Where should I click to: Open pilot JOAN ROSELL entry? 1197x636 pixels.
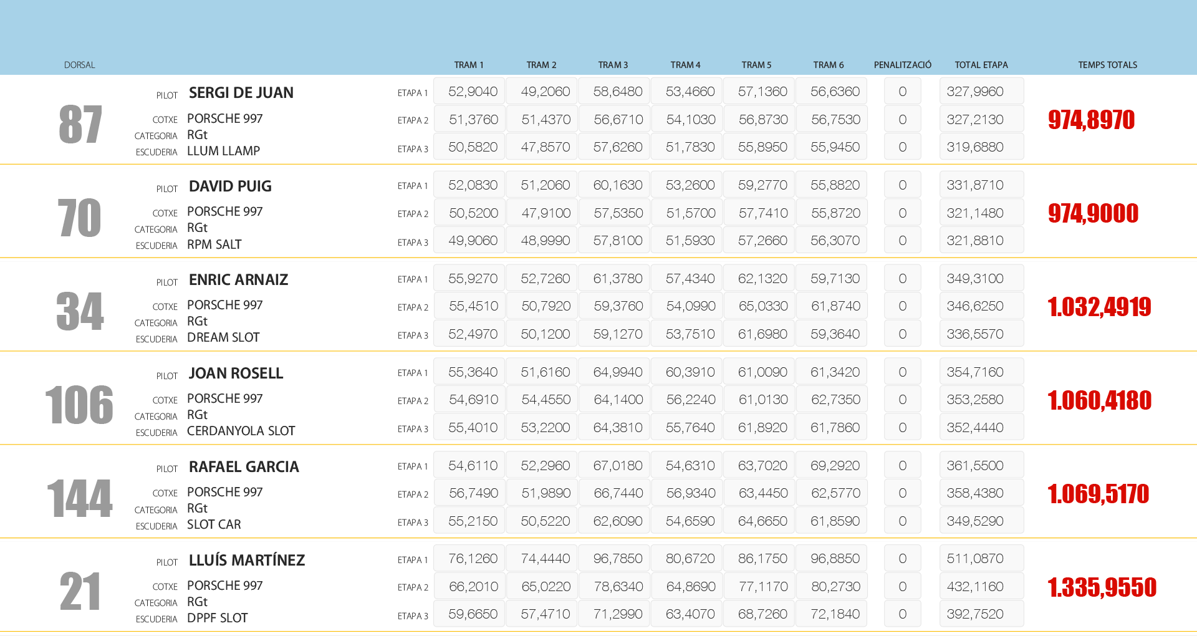[x=236, y=373]
